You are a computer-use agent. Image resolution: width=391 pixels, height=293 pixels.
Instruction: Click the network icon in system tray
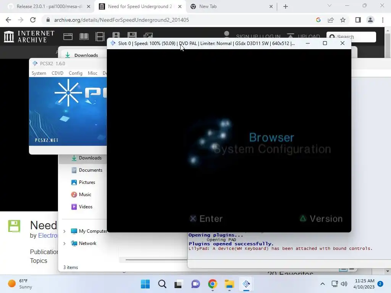334,284
